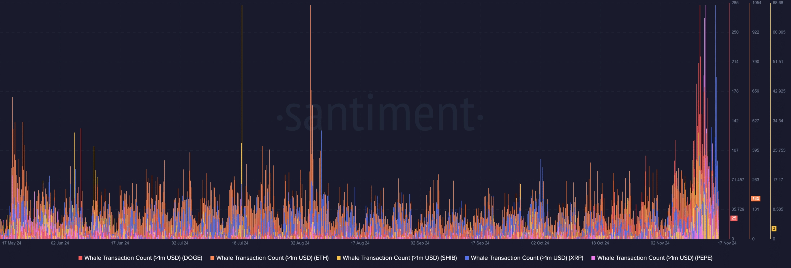Click the 922 axis tick label
Image resolution: width=791 pixels, height=268 pixels.
click(755, 32)
